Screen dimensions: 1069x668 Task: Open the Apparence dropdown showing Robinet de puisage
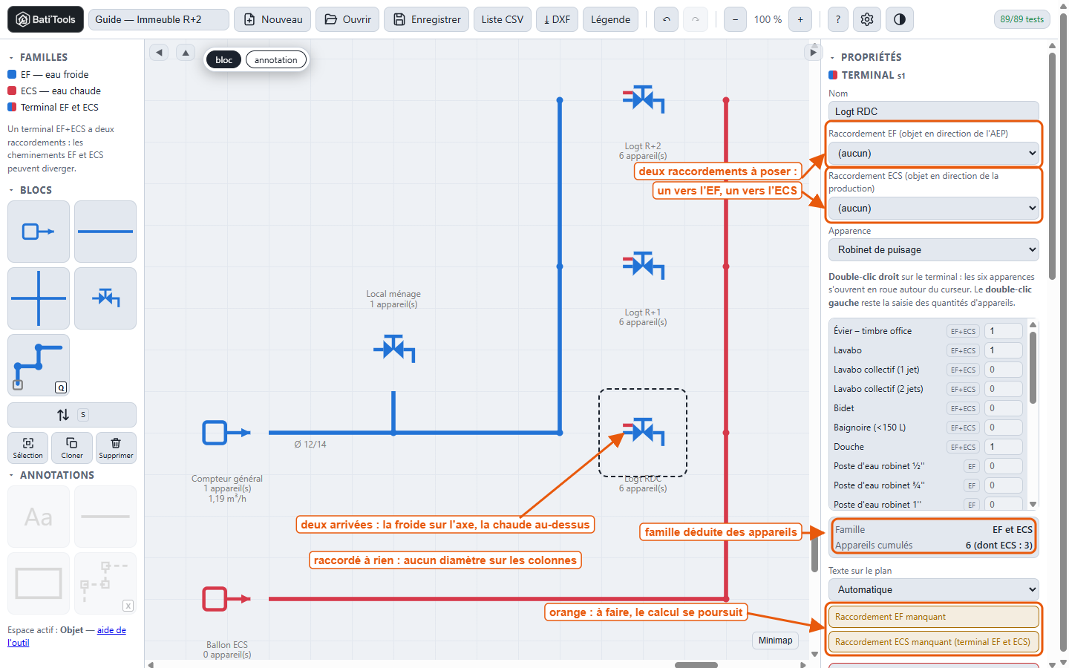[x=934, y=250]
